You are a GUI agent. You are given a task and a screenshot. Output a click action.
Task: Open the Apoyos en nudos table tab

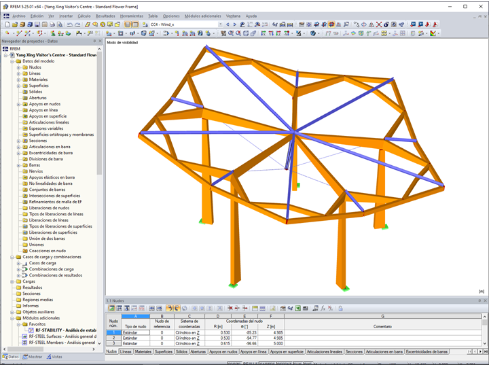tap(223, 352)
